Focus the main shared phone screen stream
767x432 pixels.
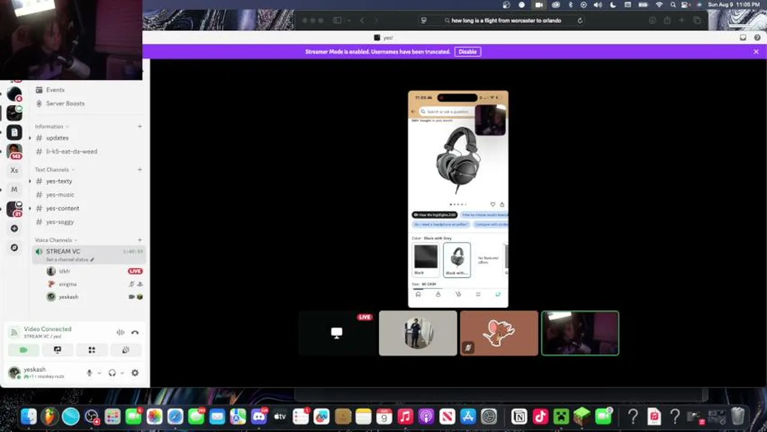pyautogui.click(x=458, y=199)
